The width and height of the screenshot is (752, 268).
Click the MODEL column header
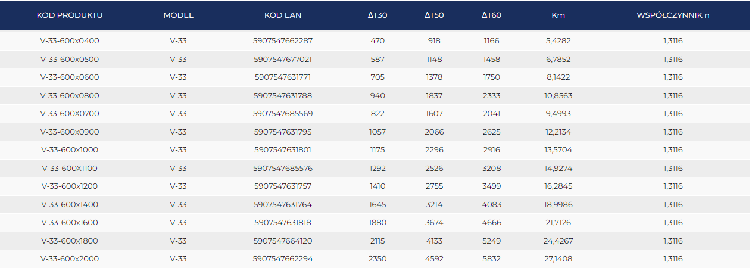point(178,15)
